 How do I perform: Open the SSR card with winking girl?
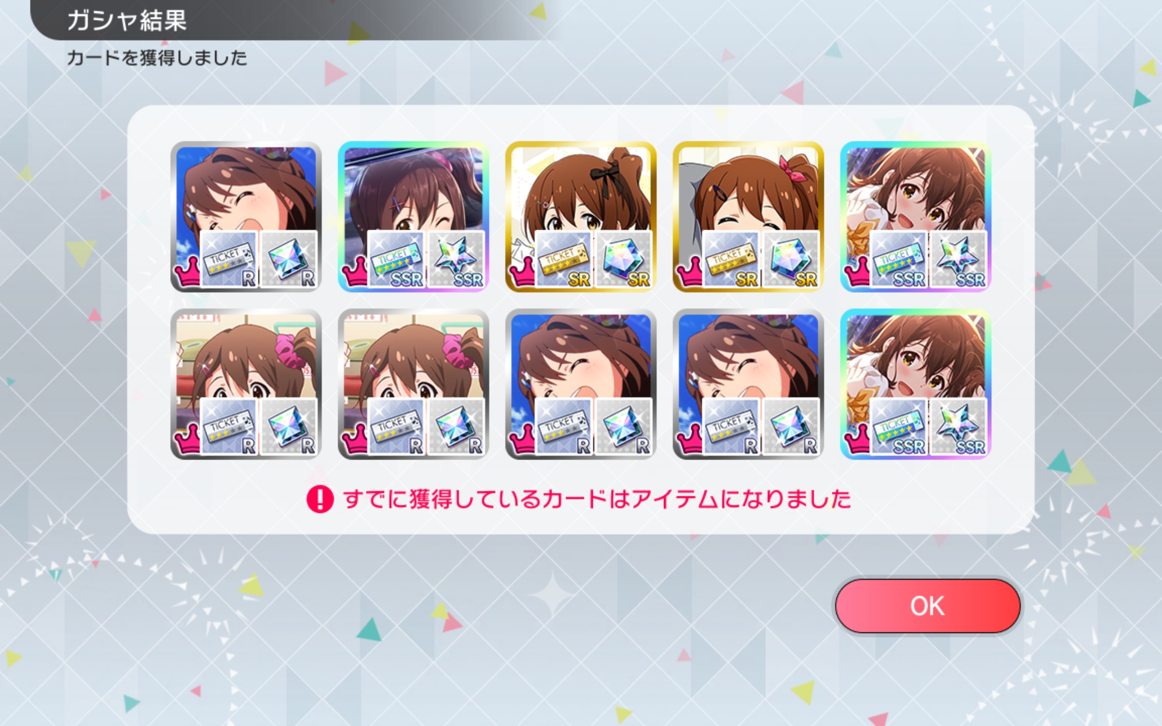coord(414,216)
